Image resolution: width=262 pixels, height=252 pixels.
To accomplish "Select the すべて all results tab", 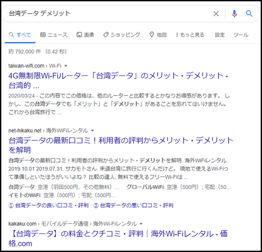I will point(20,35).
